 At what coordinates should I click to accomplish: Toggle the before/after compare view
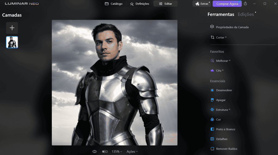(x=105, y=151)
